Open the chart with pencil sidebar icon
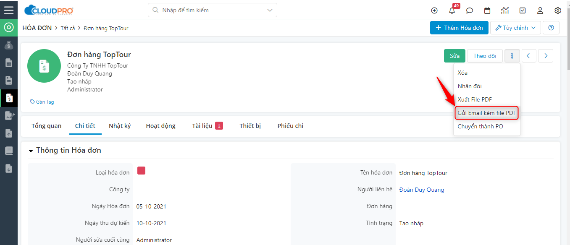 [9, 116]
